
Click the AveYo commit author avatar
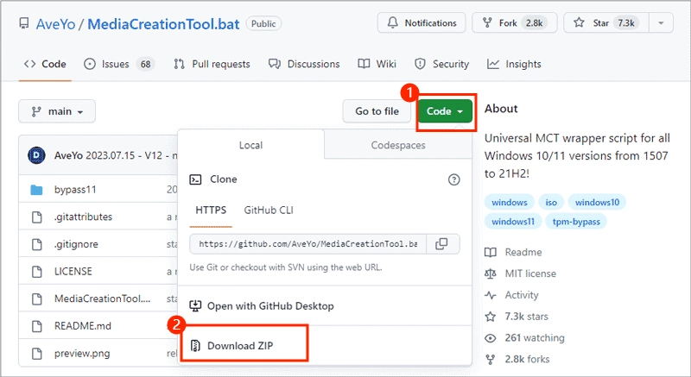pos(36,155)
